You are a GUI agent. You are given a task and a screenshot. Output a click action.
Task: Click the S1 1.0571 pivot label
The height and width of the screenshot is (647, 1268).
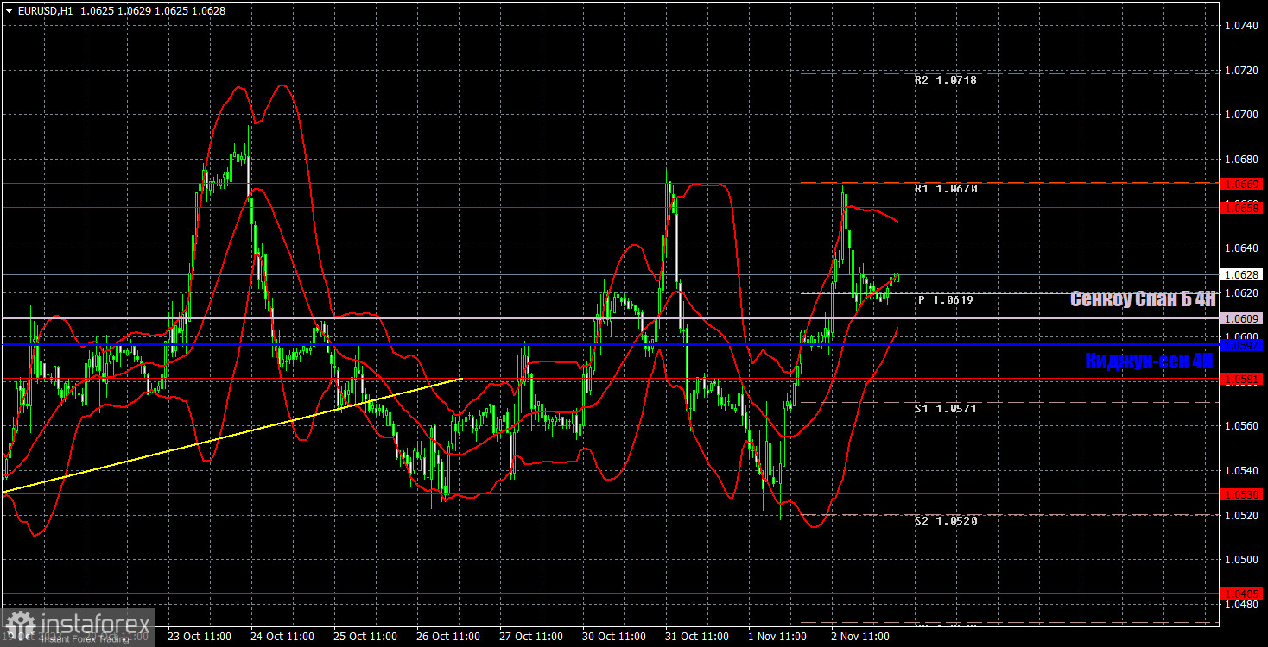[x=946, y=409]
